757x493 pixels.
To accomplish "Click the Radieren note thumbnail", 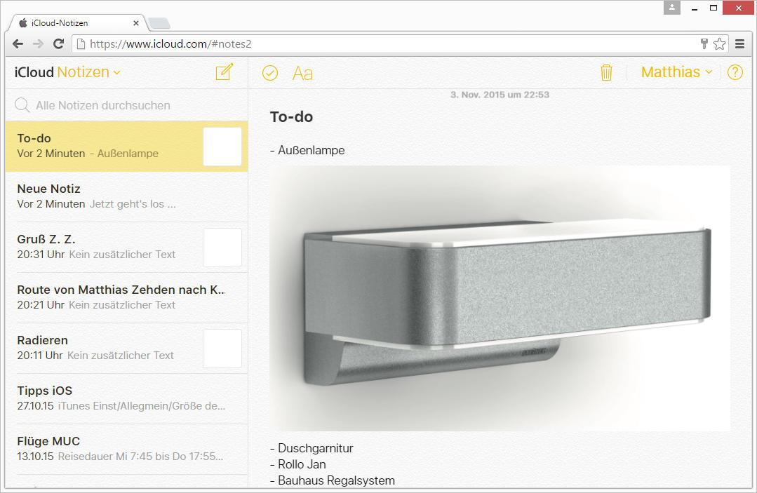I will click(x=222, y=349).
